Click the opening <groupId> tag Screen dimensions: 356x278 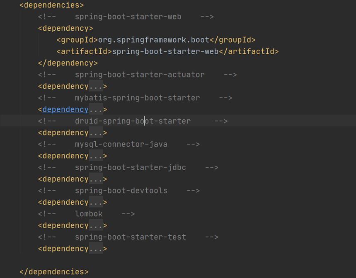point(77,40)
